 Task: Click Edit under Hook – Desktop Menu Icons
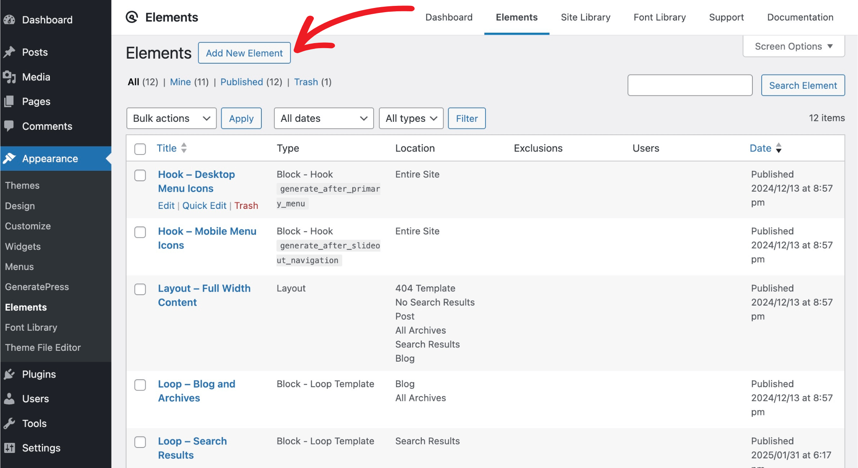(x=166, y=206)
